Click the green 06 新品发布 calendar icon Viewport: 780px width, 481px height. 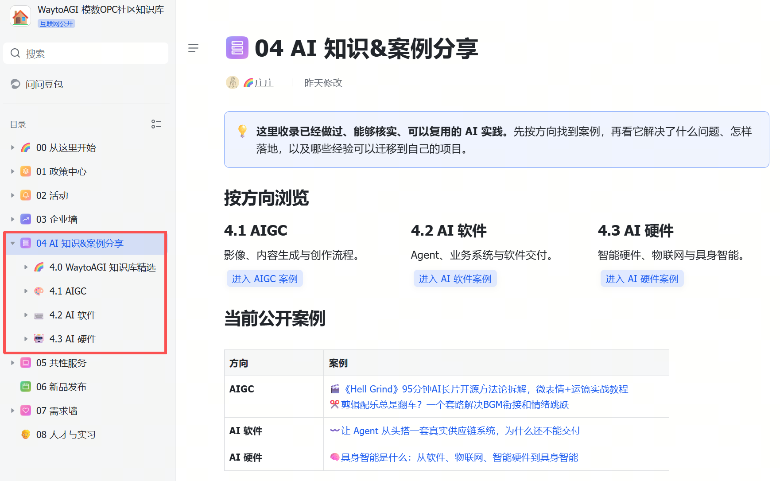tap(26, 387)
